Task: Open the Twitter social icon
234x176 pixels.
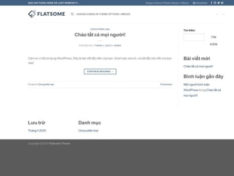Action: 218,3
